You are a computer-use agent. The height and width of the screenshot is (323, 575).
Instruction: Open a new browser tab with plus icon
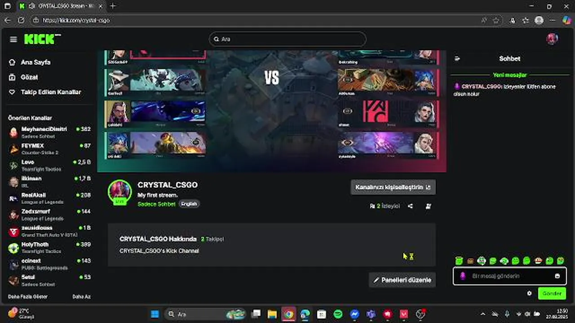tap(113, 6)
